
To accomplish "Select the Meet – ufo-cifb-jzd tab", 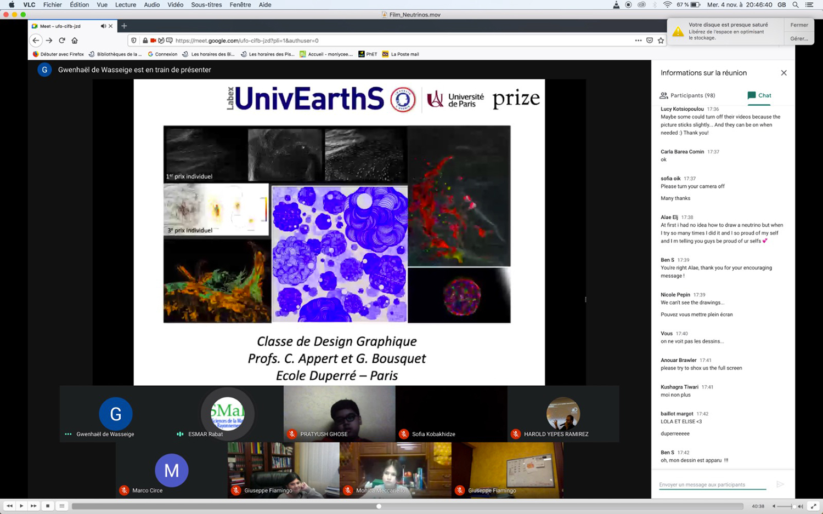I will pyautogui.click(x=72, y=26).
